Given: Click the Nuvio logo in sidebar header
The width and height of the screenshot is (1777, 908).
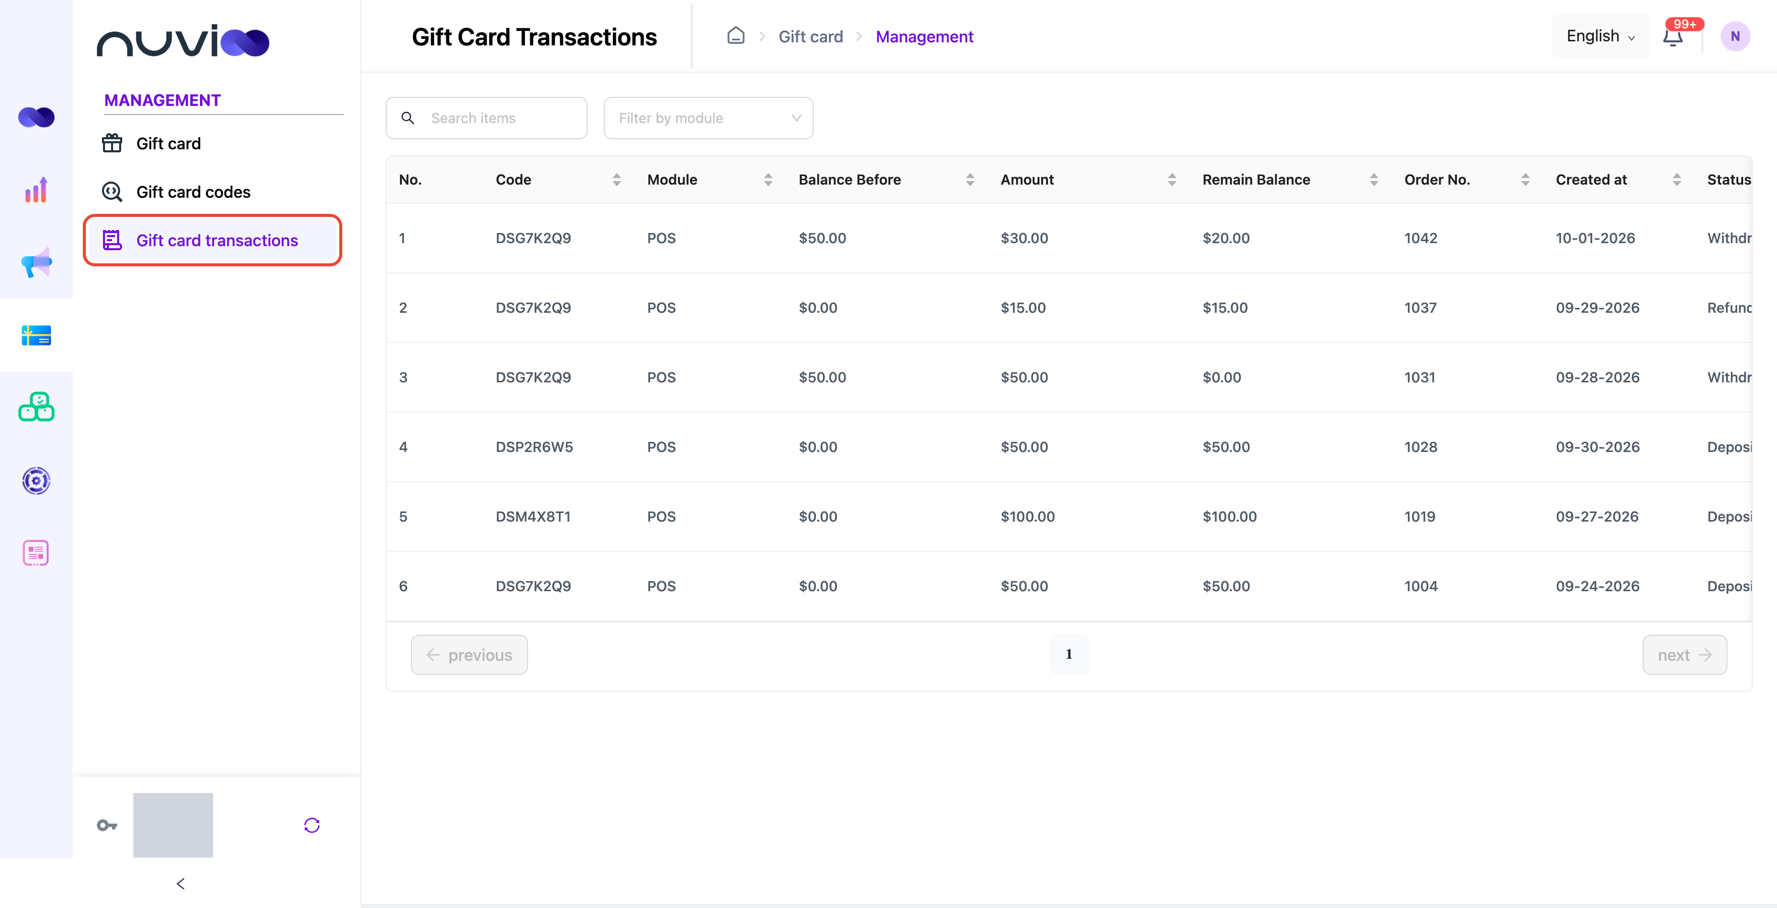Looking at the screenshot, I should click(183, 41).
